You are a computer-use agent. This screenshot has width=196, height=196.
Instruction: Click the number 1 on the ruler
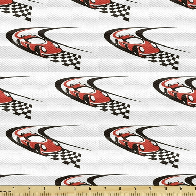14,188
